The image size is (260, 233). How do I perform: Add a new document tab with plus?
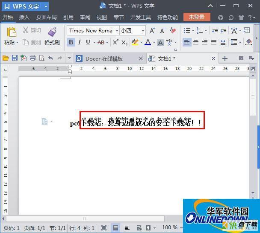225,58
